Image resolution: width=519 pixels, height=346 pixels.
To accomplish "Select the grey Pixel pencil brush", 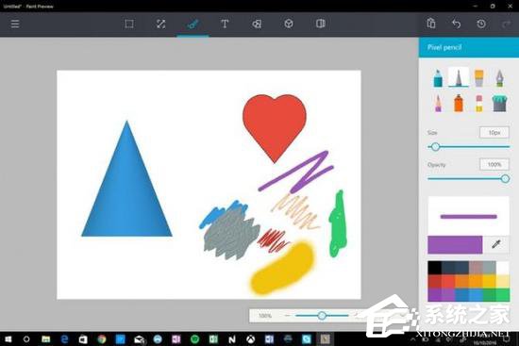I will pos(459,77).
